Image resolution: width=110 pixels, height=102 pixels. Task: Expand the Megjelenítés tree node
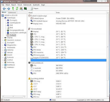tap(3, 45)
